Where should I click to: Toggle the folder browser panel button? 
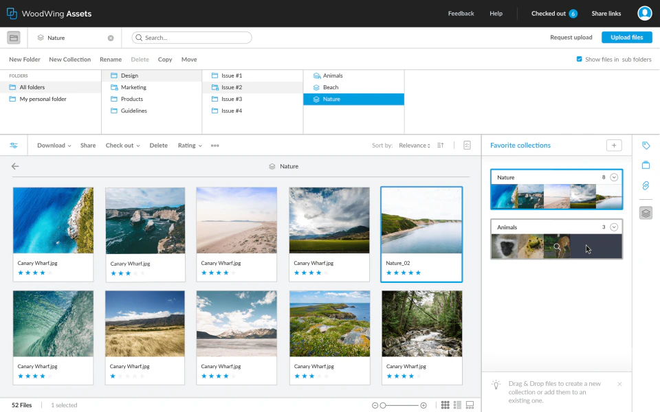coord(14,38)
